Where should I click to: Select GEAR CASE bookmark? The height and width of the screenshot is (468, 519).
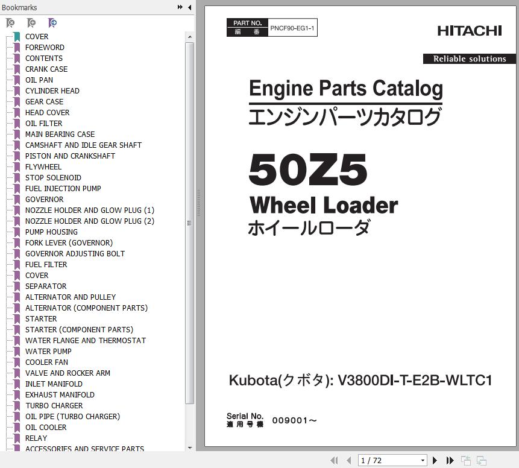tap(45, 102)
